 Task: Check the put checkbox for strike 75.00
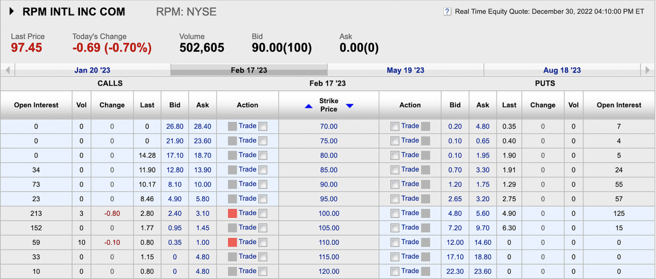(x=395, y=141)
